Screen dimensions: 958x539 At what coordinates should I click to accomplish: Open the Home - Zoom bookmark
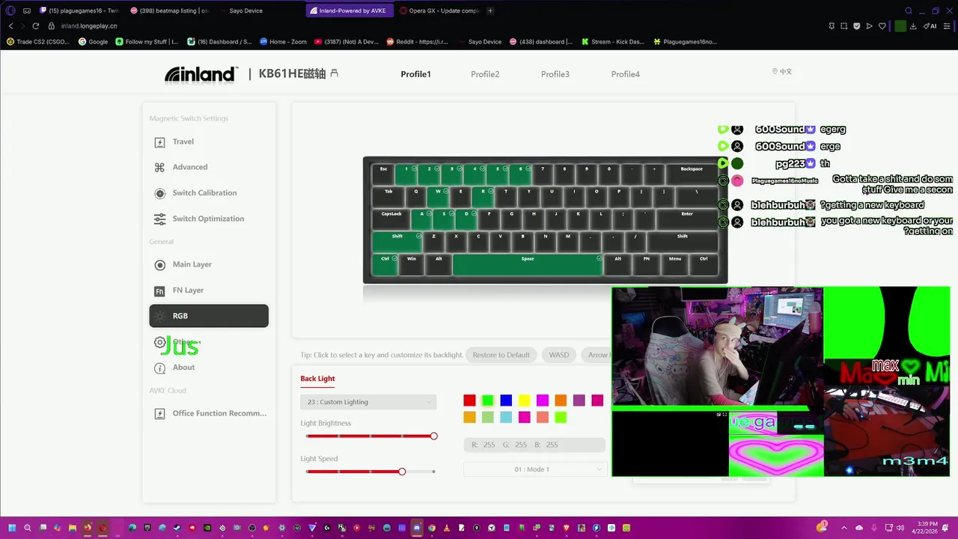pos(283,42)
